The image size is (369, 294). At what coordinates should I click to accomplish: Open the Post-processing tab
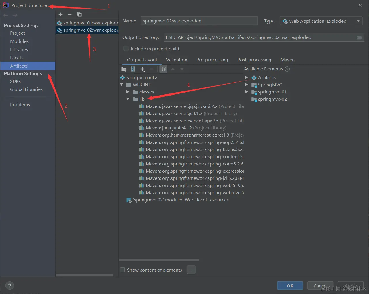click(x=254, y=60)
